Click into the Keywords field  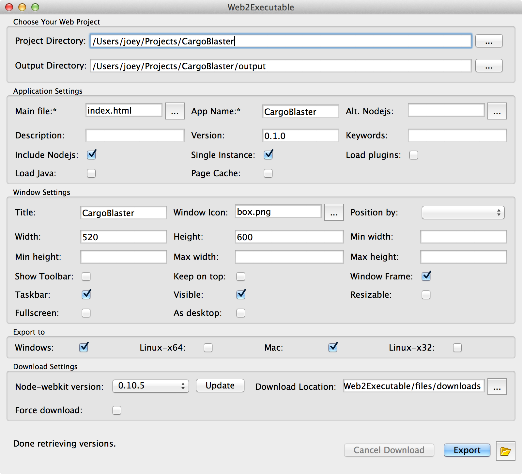point(457,135)
